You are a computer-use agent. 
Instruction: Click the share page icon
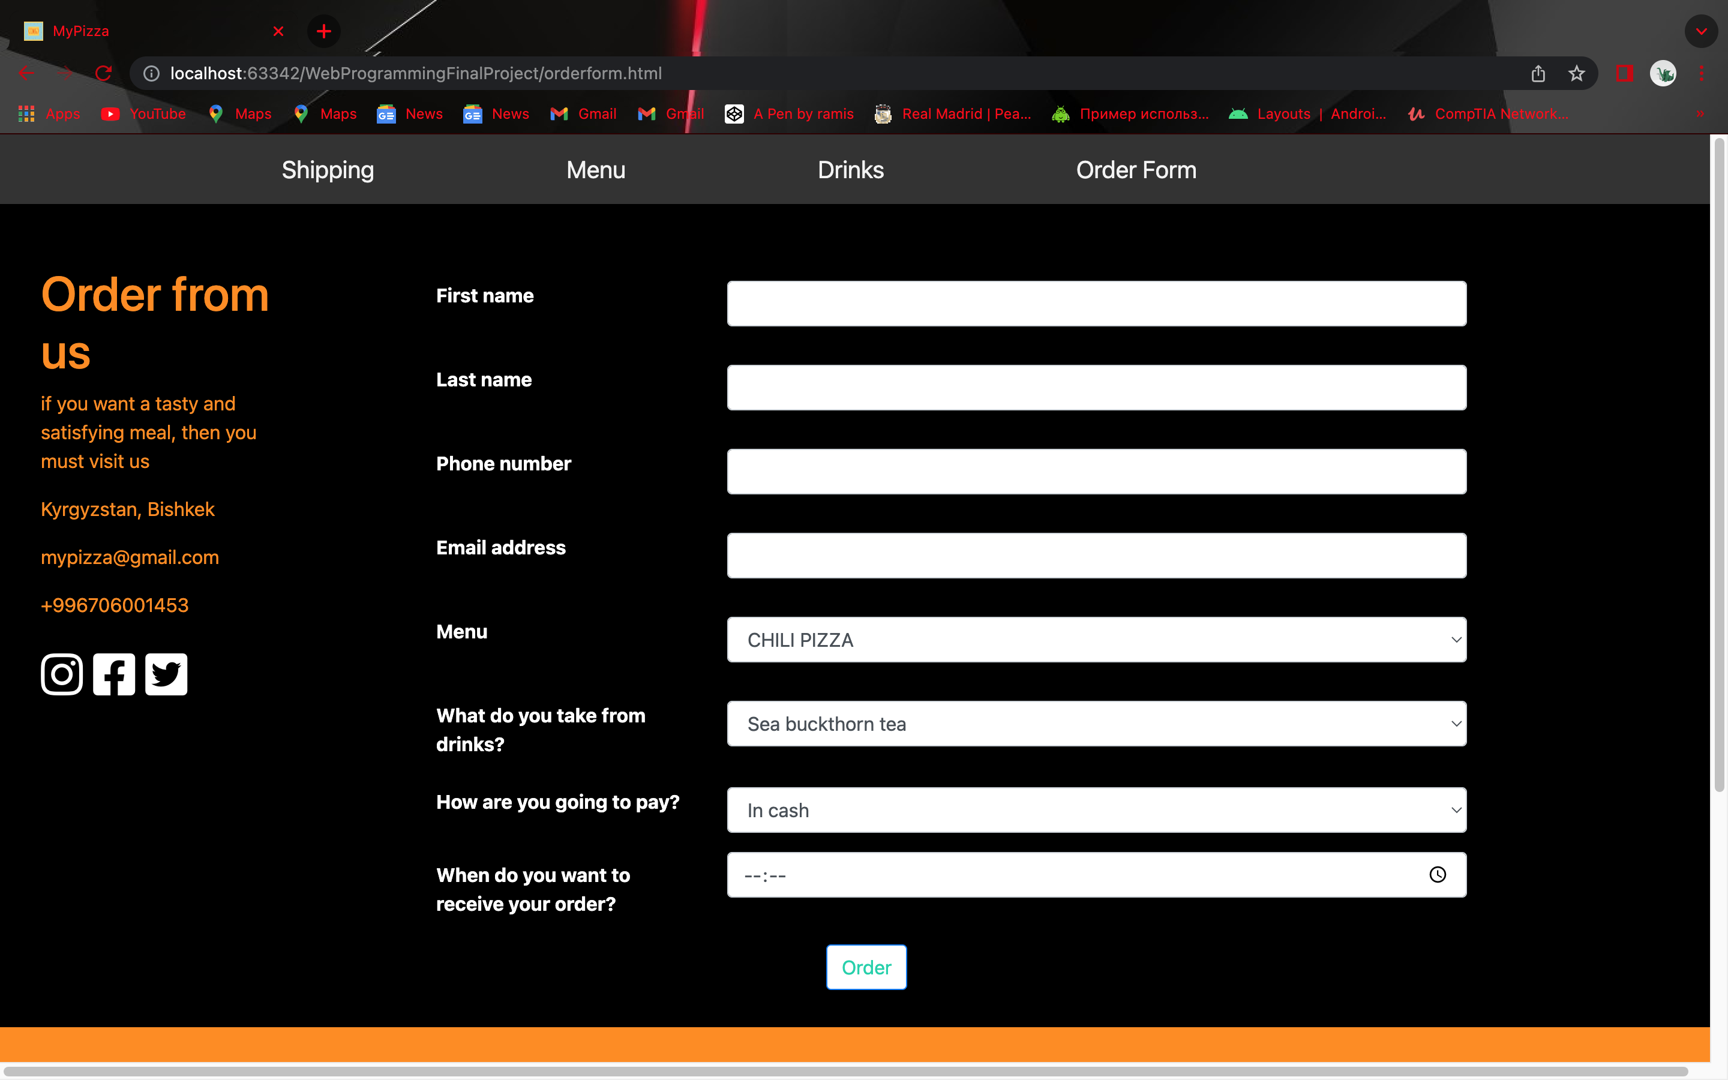coord(1538,74)
